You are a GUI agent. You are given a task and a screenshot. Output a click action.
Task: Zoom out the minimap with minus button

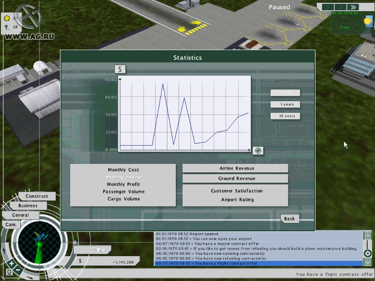tap(18, 271)
